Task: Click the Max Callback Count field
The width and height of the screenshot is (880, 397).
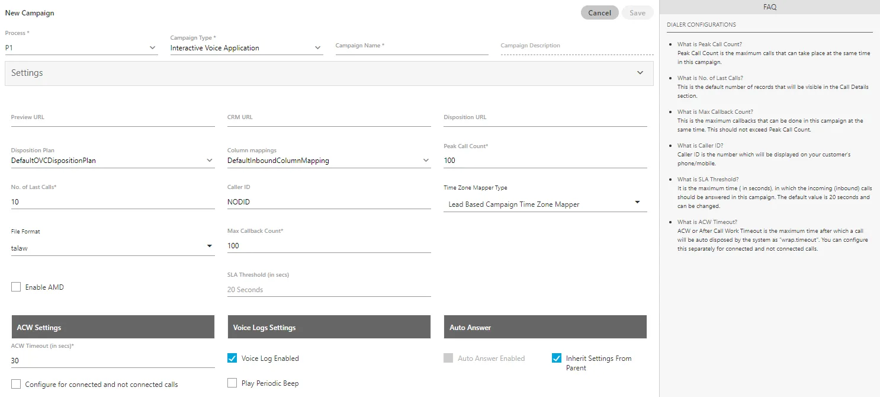Action: coord(329,245)
